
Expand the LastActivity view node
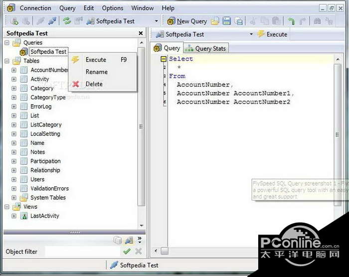coord(14,216)
